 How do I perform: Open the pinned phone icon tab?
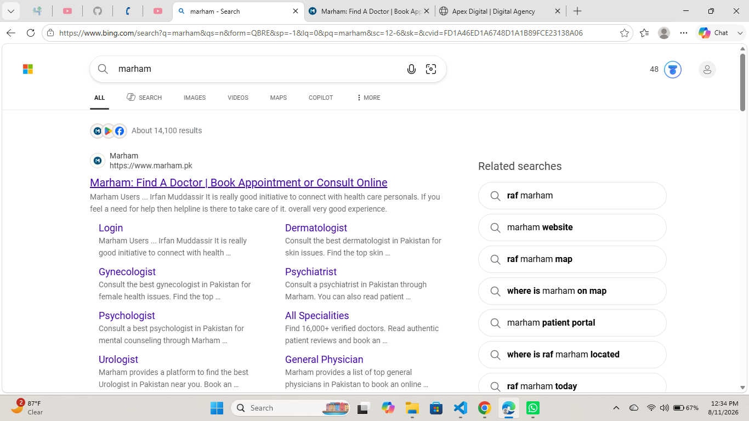click(x=128, y=11)
